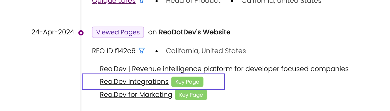
Task: Click the filter icon next to REO ID f142c6
Action: pos(142,51)
